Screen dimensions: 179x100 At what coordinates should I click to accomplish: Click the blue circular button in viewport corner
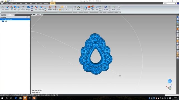coord(170,81)
